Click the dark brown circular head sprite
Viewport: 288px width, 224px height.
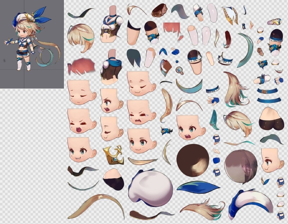(193, 160)
